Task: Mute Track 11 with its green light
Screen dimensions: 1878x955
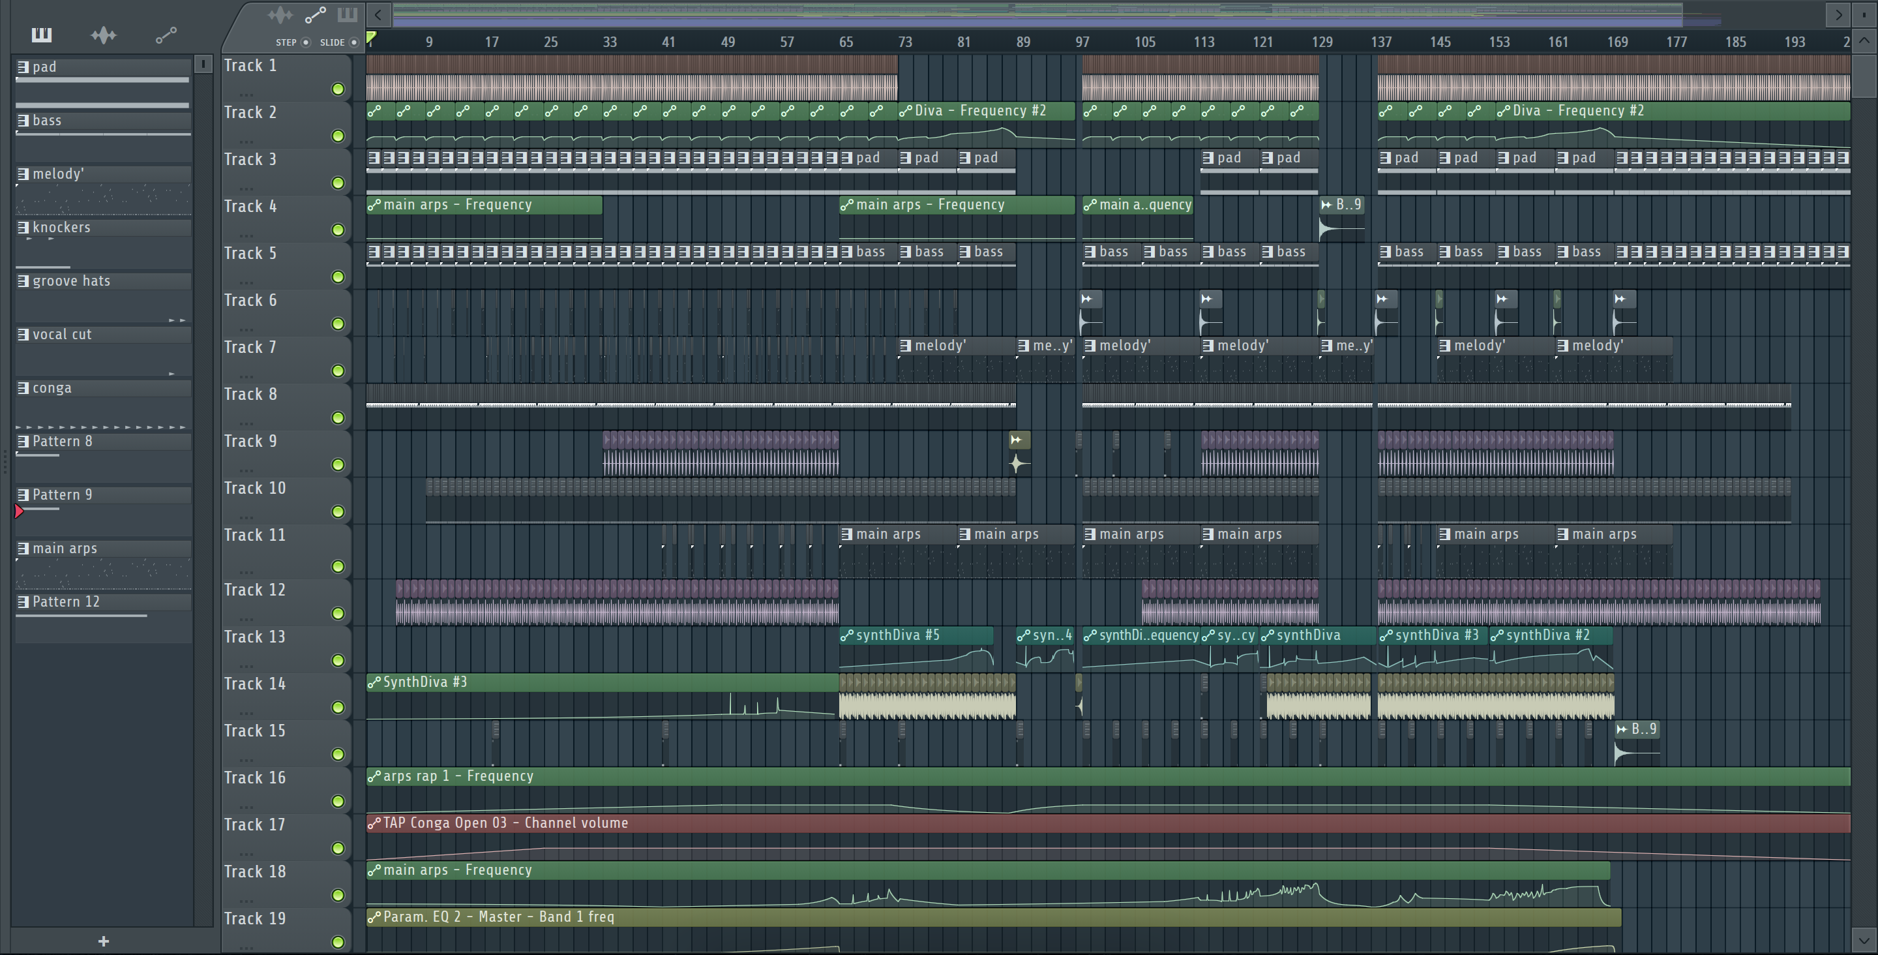Action: [338, 566]
